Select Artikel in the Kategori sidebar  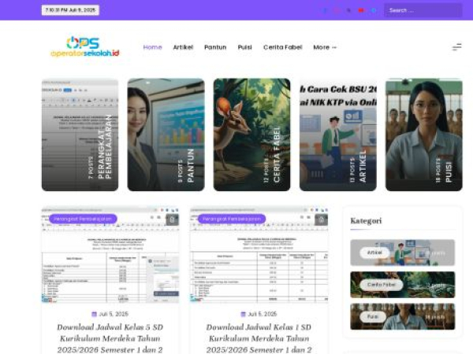pos(375,253)
